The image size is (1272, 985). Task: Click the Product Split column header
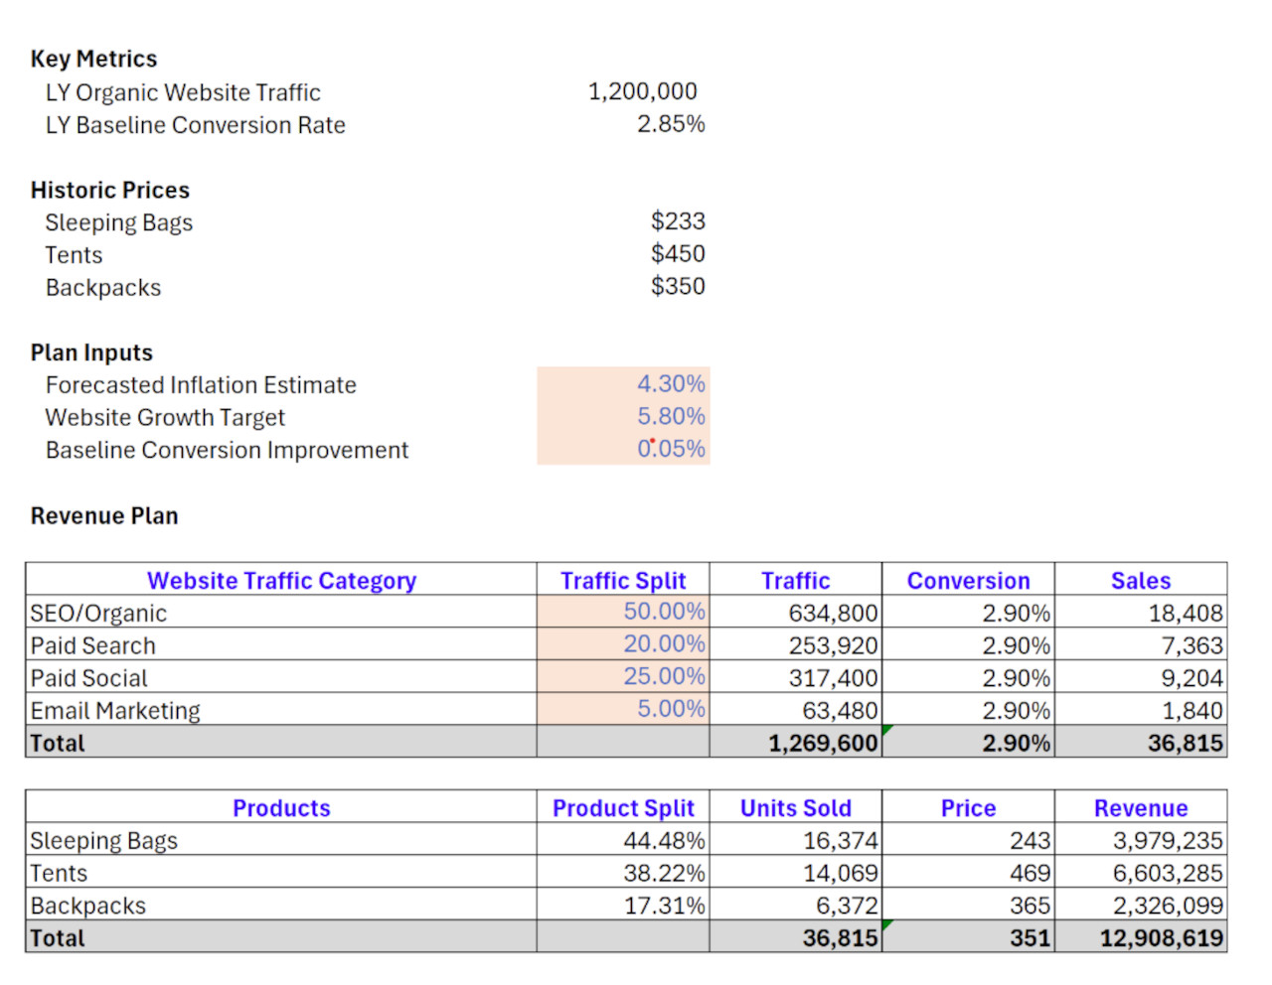pos(623,807)
